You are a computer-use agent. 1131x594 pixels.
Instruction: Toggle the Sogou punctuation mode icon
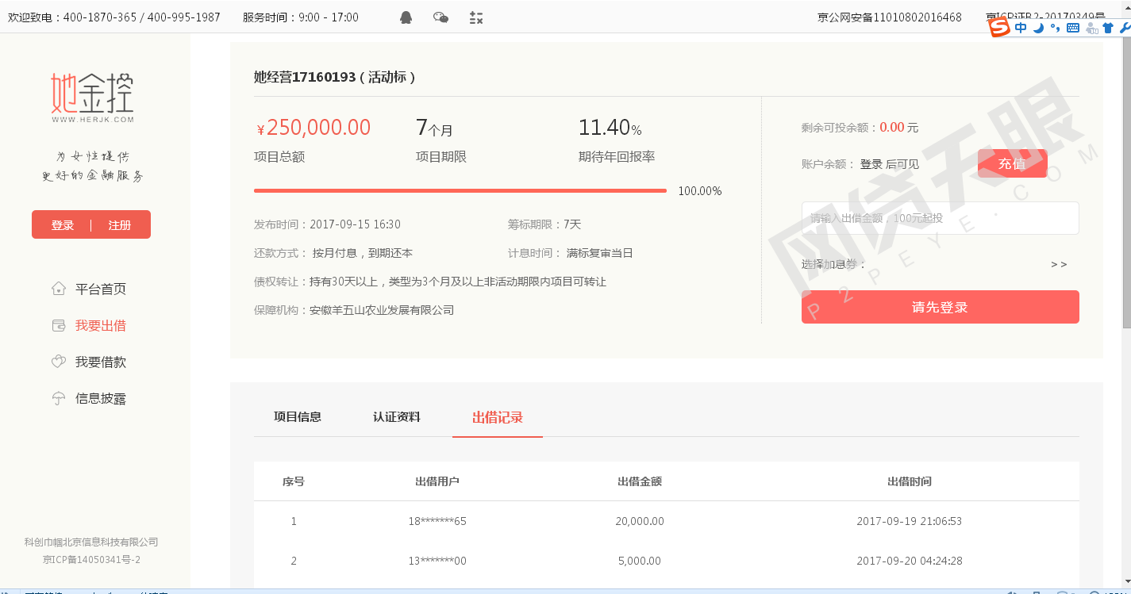coord(1055,28)
